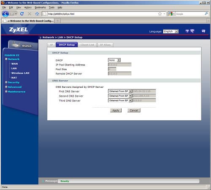Viewport: 211px width, 190px height.
Task: Open the Tools menu
Action: [51, 8]
